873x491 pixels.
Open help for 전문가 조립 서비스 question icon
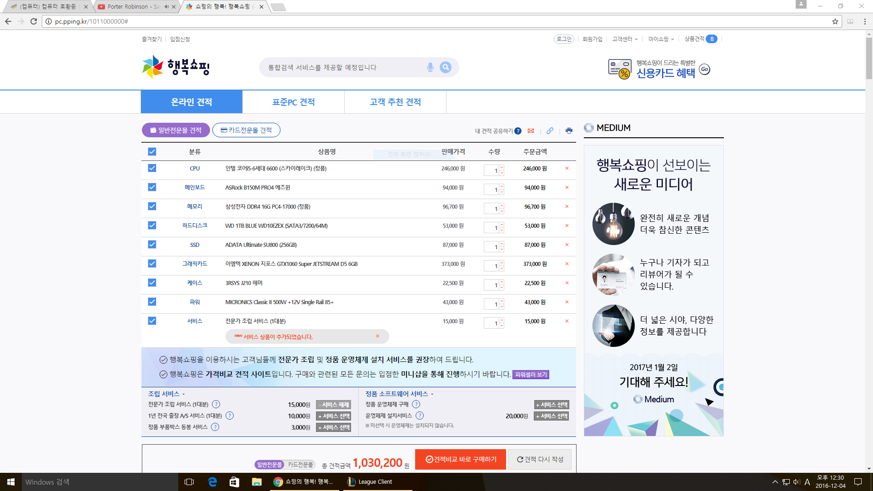tap(216, 405)
